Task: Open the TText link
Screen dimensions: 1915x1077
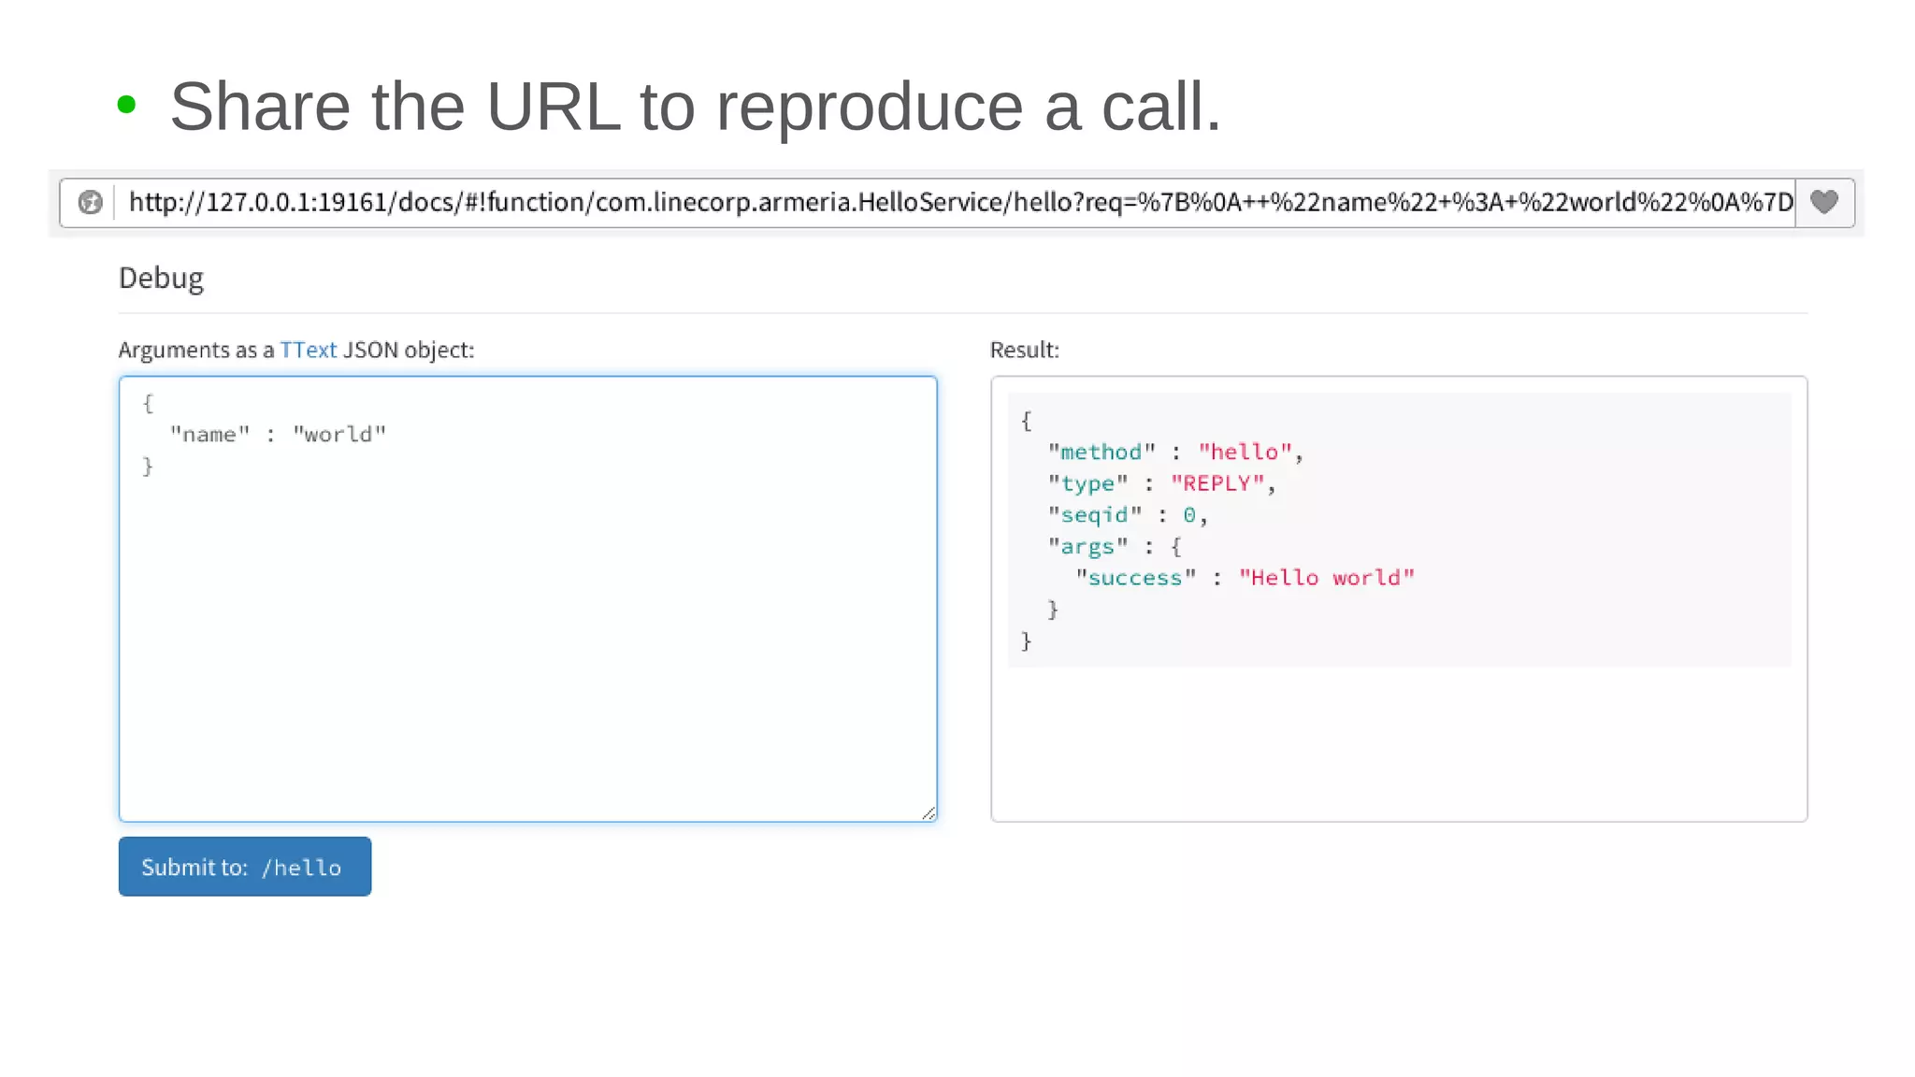Action: click(308, 350)
